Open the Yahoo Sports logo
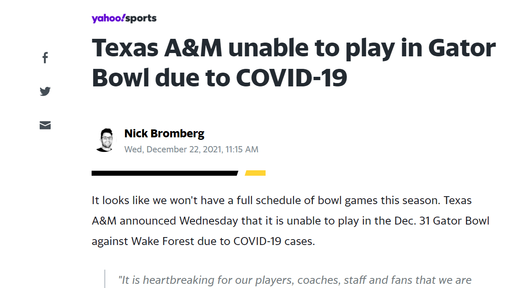The image size is (509, 288). 124,18
